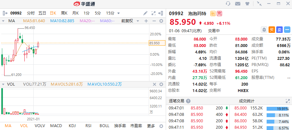Click stock code 09992 in chart header
This screenshot has width=292, height=130.
[16, 13]
